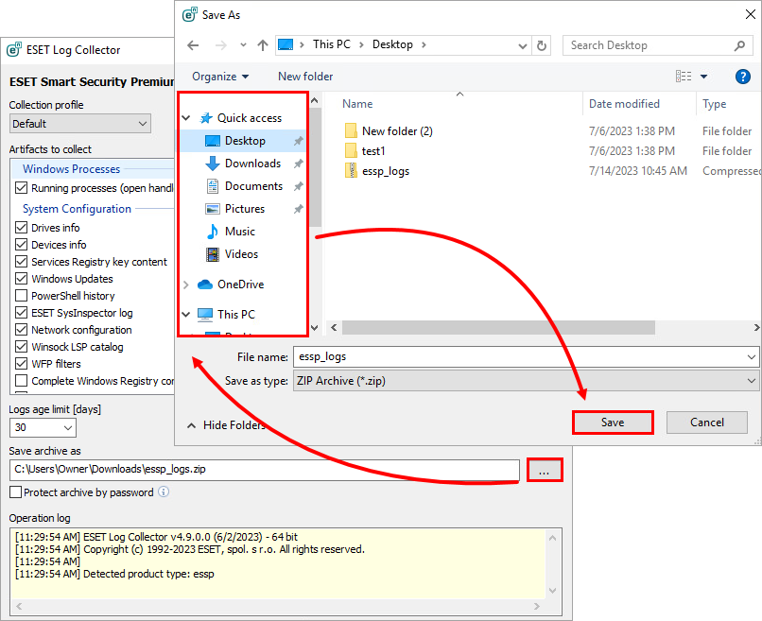Go up one folder level with Up arrow
Screen dimensions: 762x621
click(263, 45)
